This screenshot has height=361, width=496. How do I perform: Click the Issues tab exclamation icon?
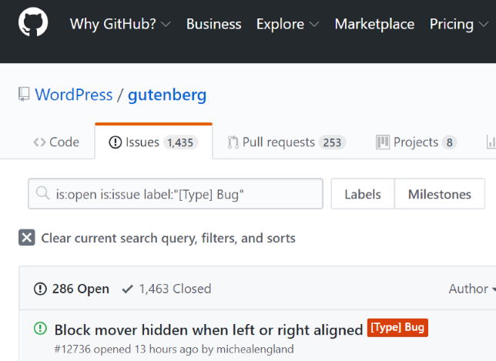pos(116,142)
